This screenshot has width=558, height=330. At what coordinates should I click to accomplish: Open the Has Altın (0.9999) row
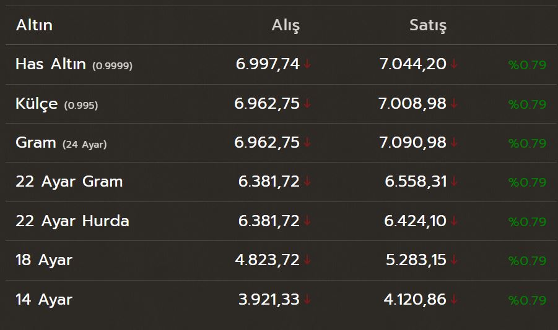click(x=74, y=64)
